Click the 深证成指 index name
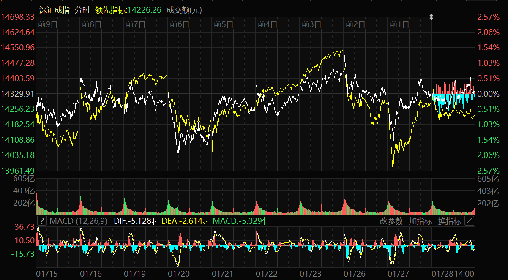The height and width of the screenshot is (280, 508). click(55, 10)
